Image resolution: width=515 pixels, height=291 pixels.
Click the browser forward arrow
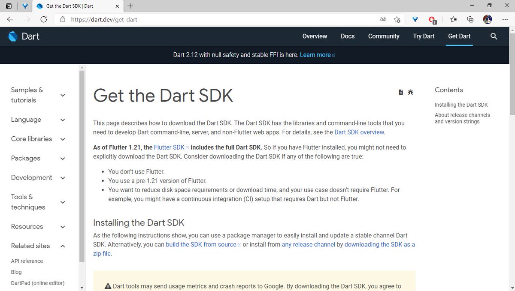tap(27, 19)
